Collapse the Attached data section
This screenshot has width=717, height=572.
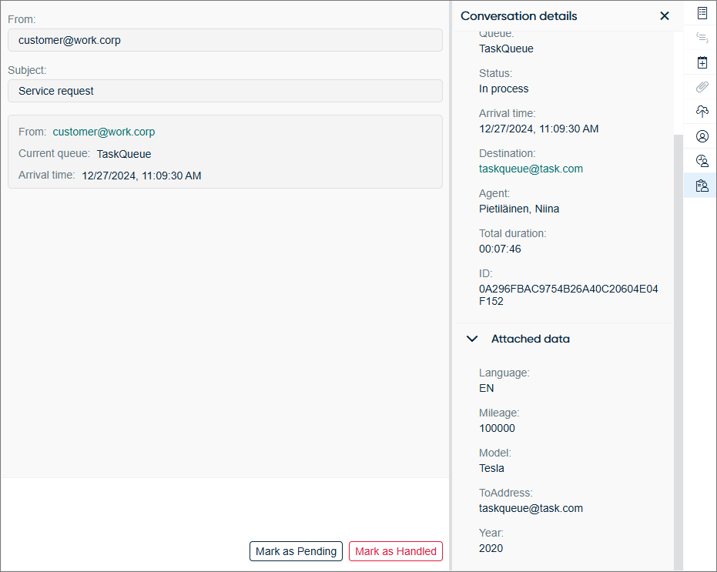[x=472, y=339]
